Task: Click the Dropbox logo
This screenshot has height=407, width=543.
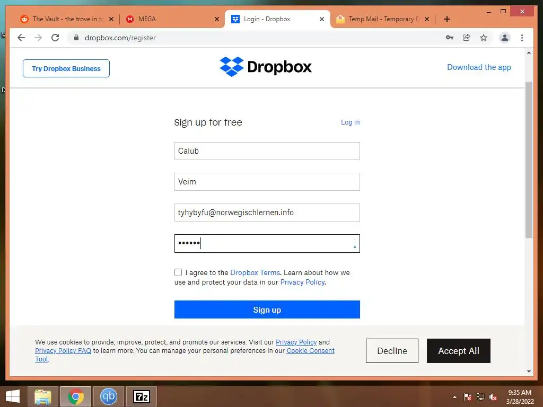Action: [x=266, y=66]
